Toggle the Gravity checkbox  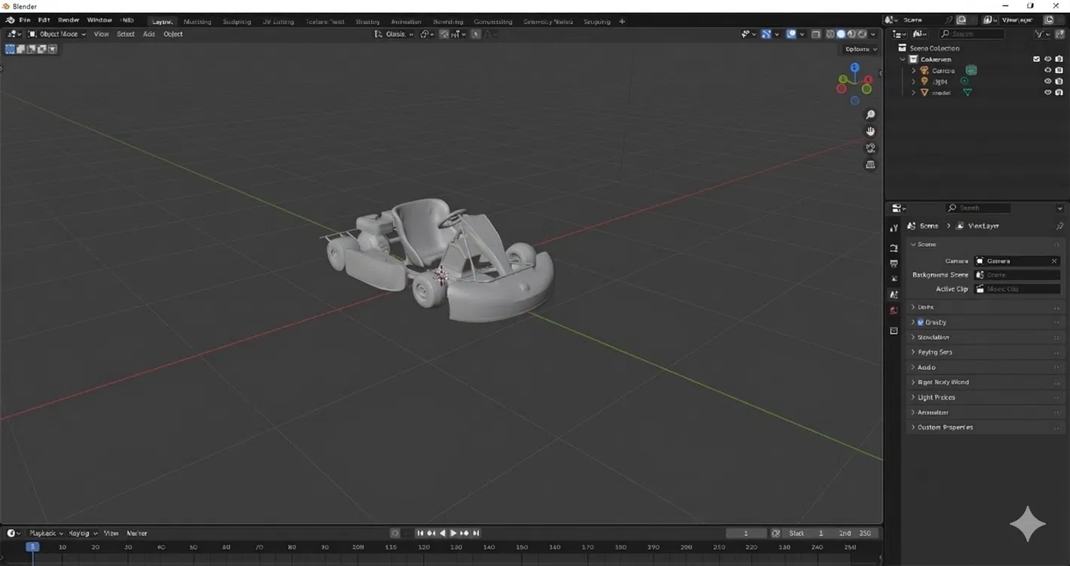point(920,322)
